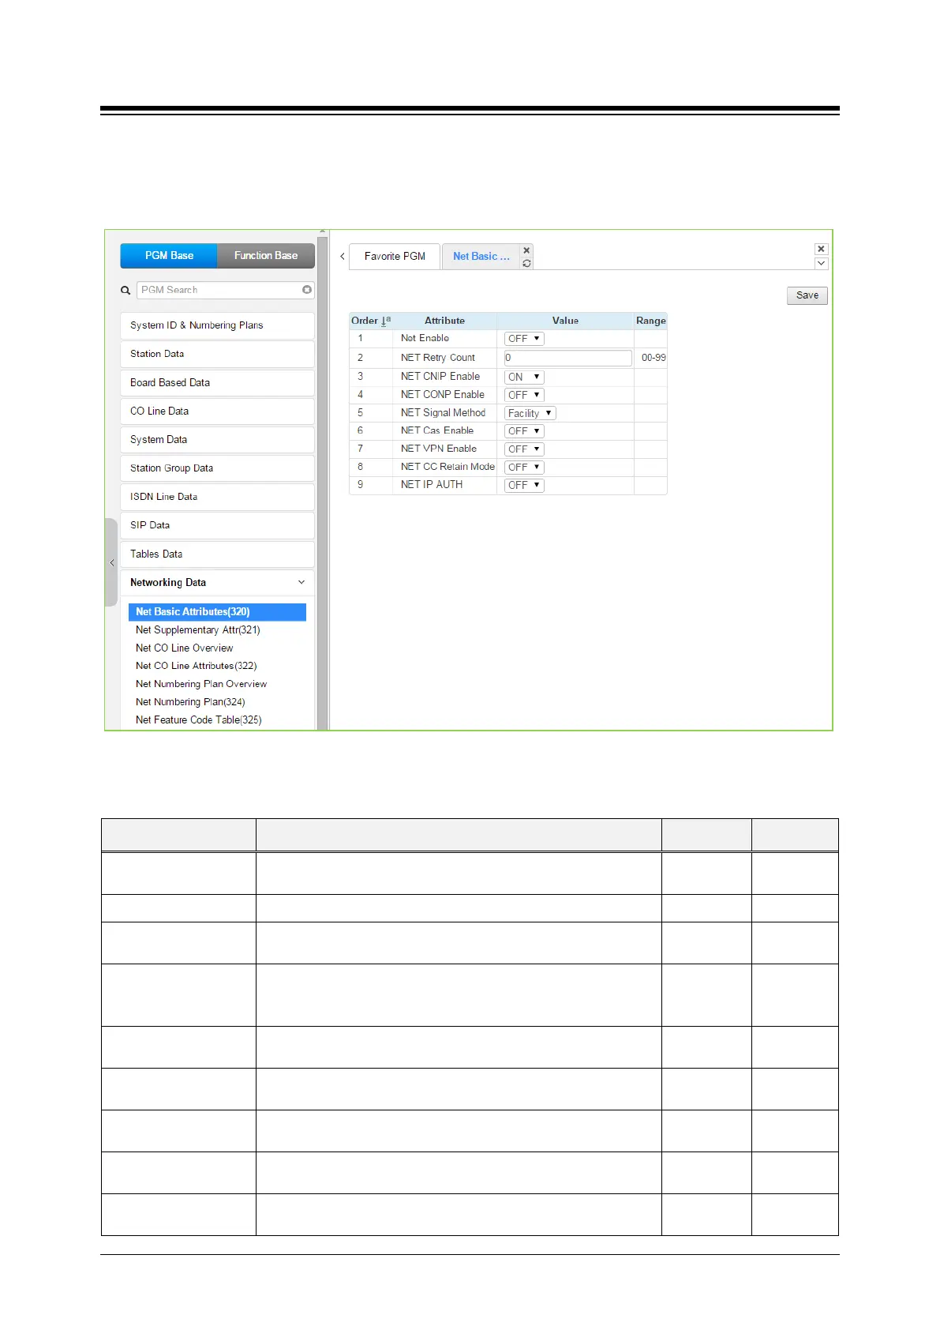Click the Save button

807,295
